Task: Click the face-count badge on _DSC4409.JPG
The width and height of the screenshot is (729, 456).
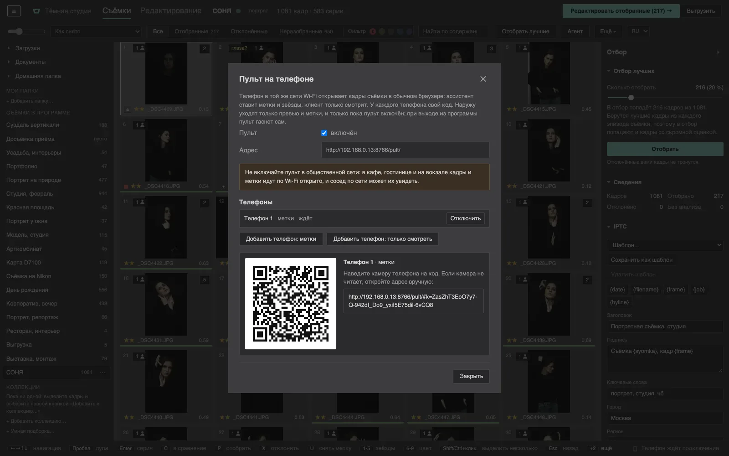Action: [x=139, y=48]
